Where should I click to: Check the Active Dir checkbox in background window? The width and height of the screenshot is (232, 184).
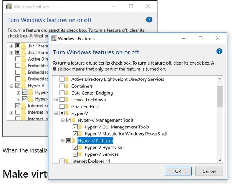click(x=18, y=59)
